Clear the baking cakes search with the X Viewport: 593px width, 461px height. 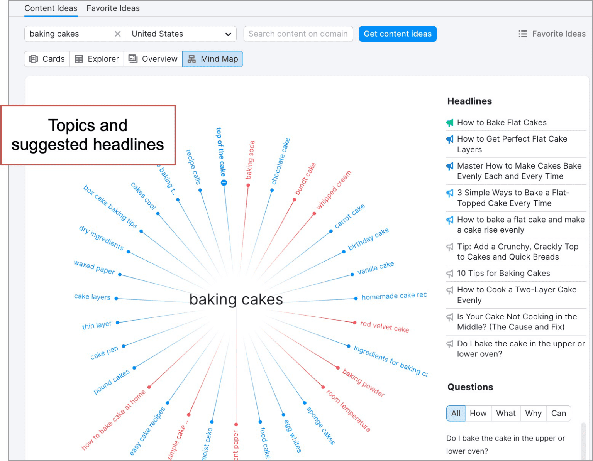coord(118,34)
